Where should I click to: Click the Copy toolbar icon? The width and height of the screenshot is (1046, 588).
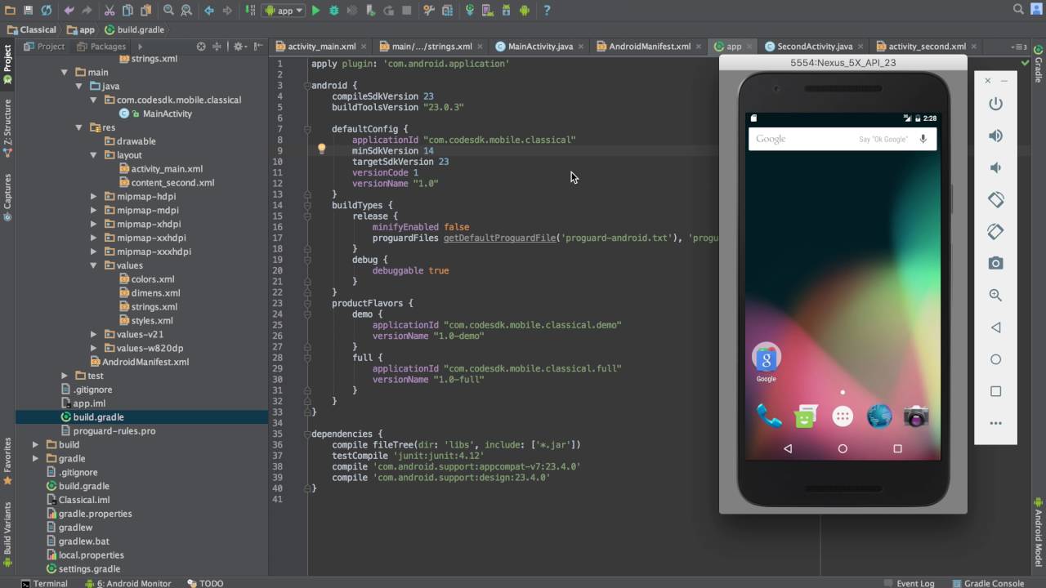click(127, 11)
